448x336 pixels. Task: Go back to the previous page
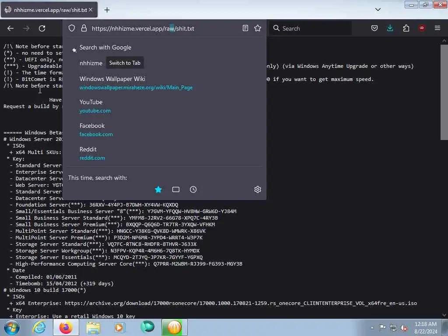click(x=10, y=28)
